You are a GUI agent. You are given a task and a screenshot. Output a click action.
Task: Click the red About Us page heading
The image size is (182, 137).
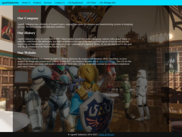click(x=27, y=11)
